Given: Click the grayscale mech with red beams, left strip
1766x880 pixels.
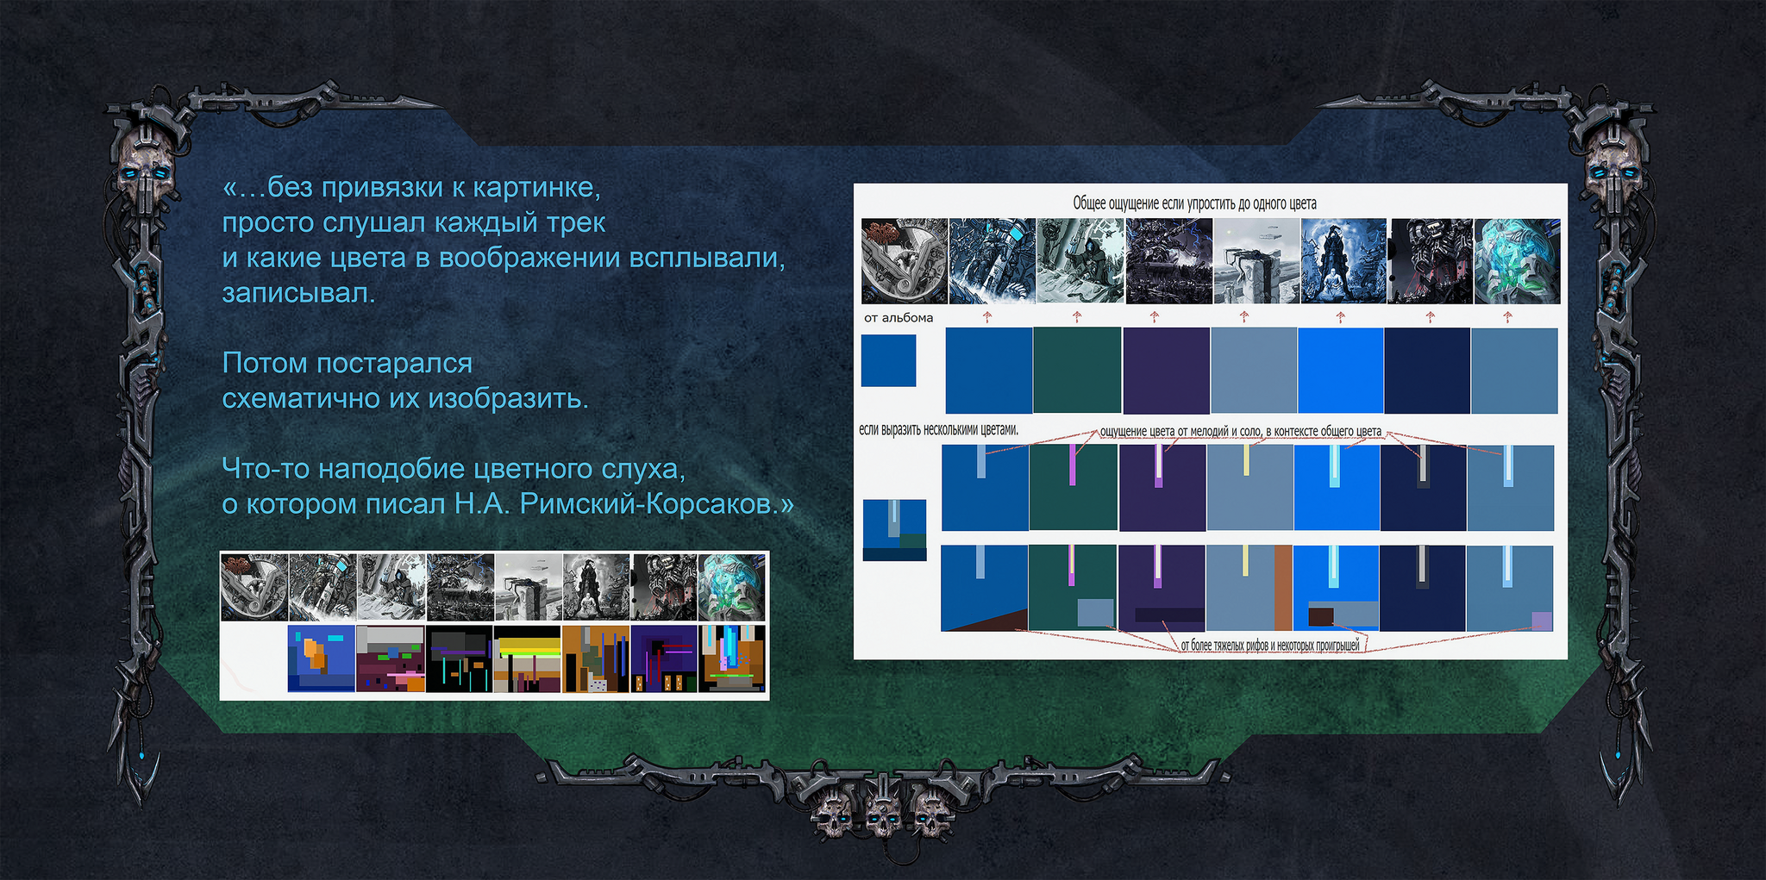Looking at the screenshot, I should [665, 587].
